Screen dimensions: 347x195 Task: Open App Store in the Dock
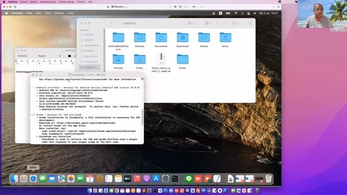tap(156, 179)
